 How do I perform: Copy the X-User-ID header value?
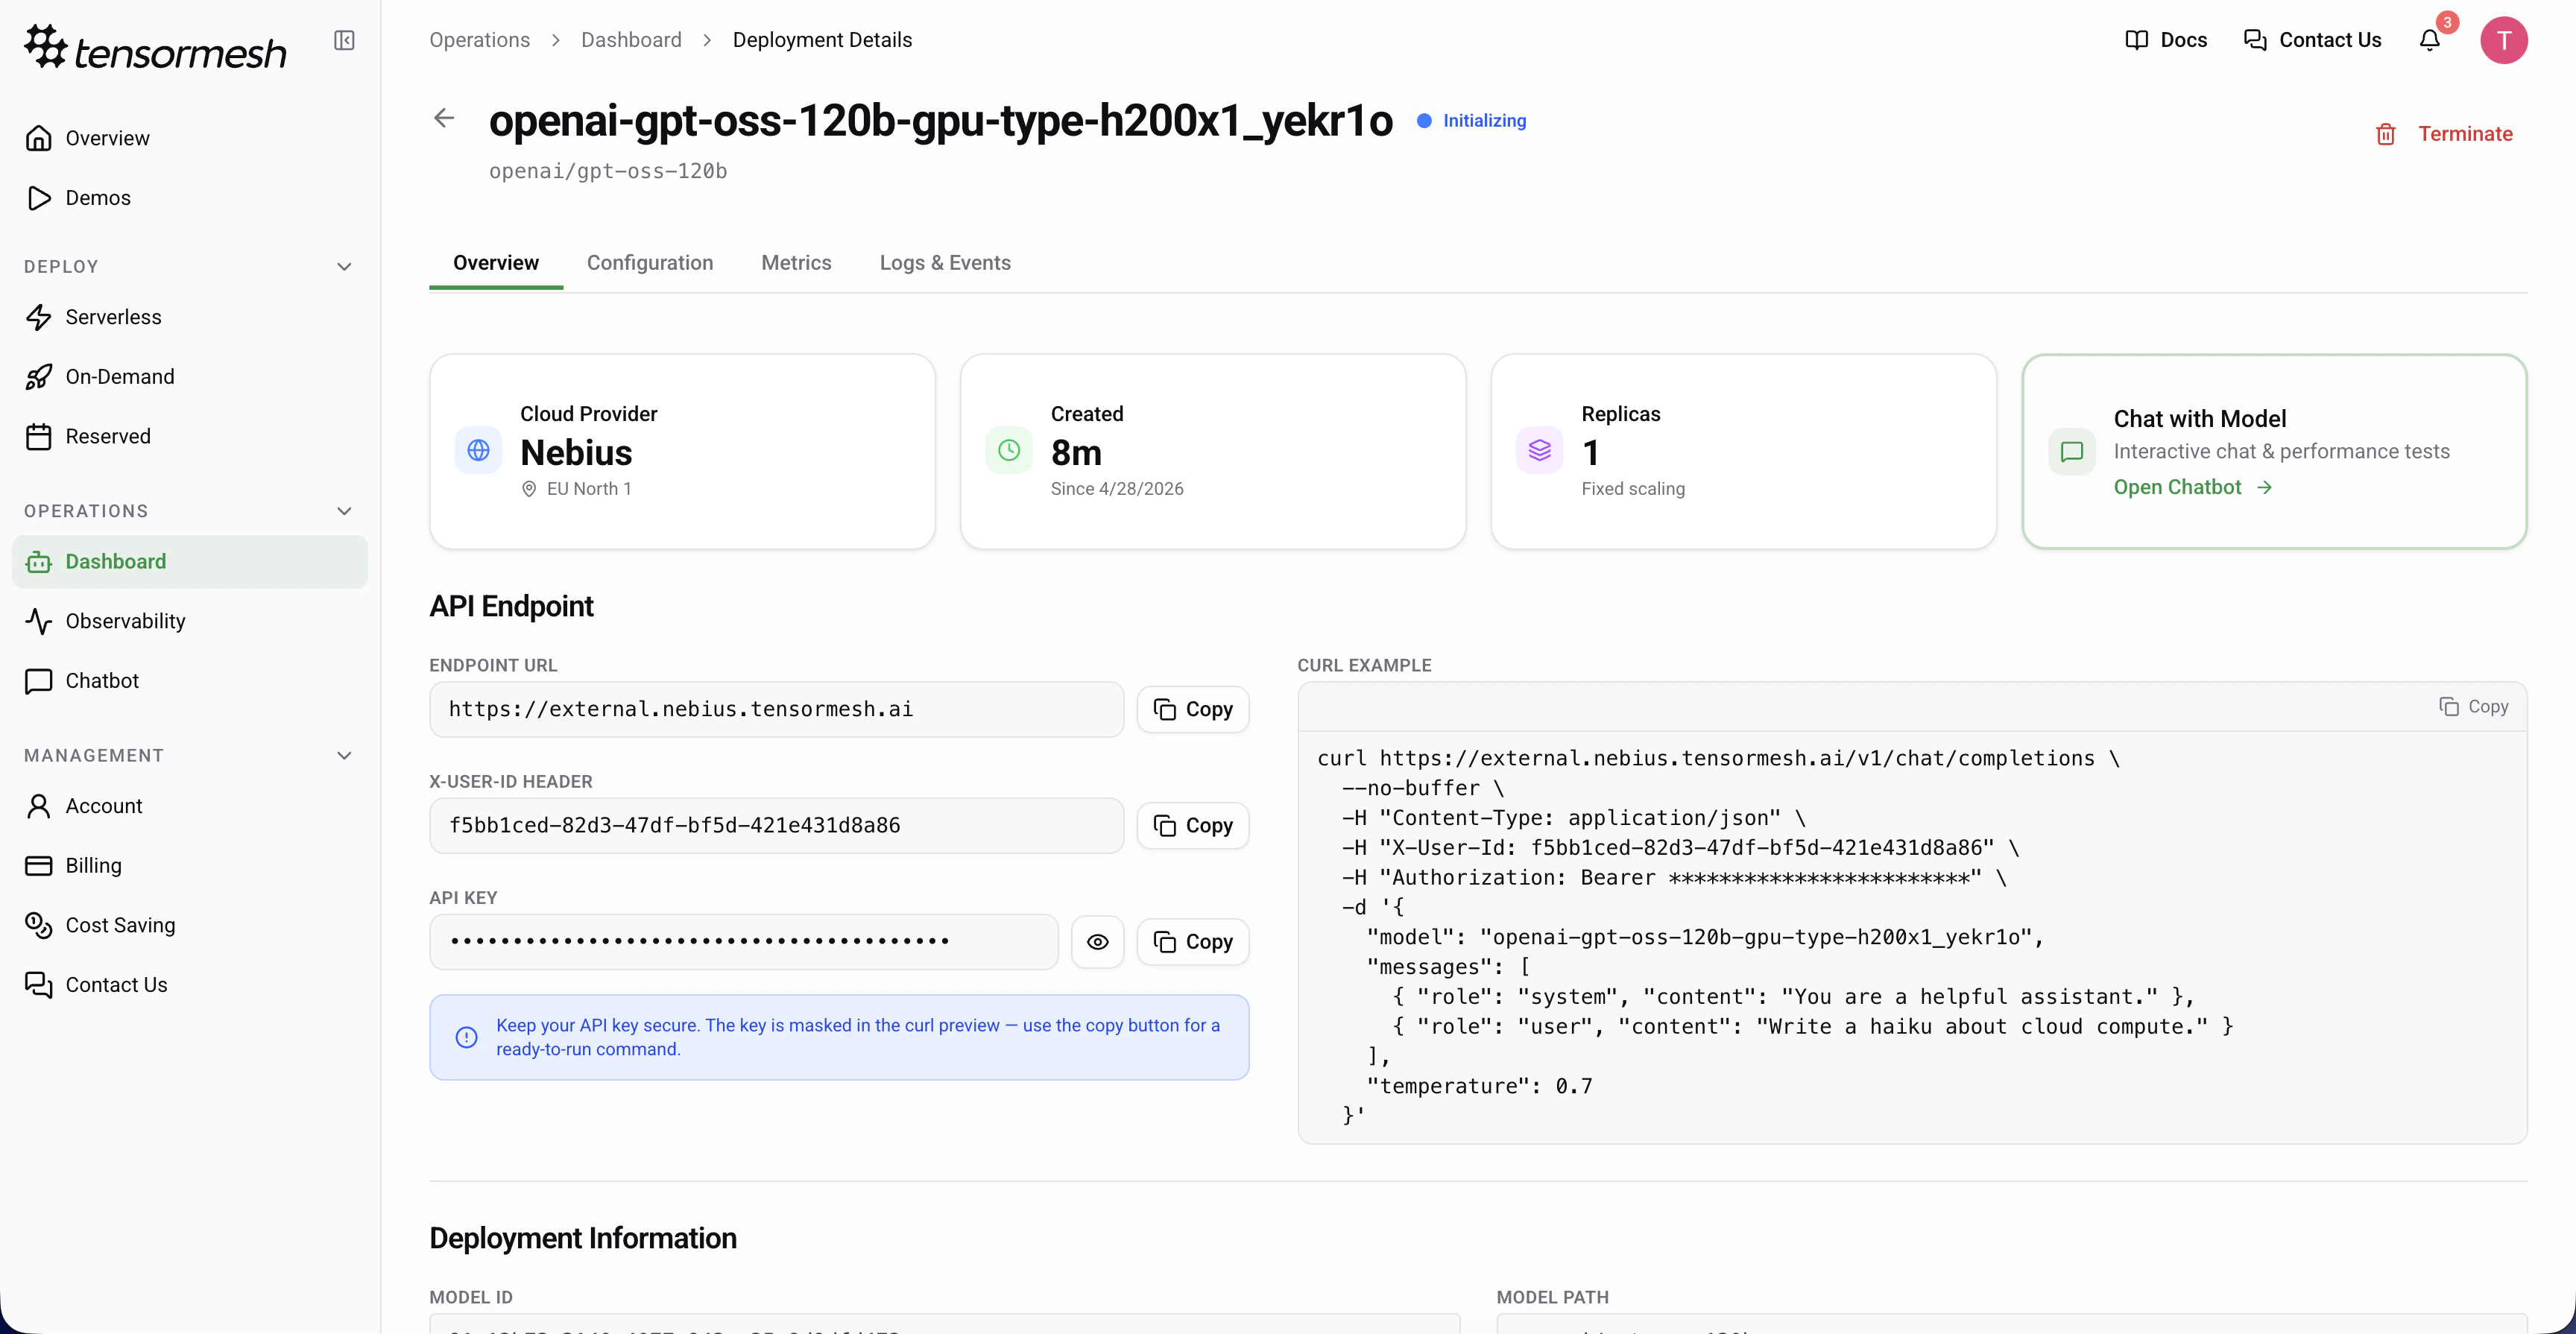[1193, 825]
